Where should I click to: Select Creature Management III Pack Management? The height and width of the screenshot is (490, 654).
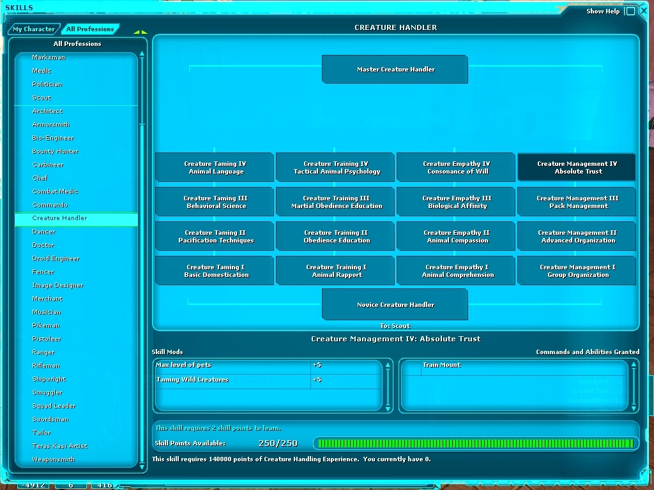coord(577,202)
